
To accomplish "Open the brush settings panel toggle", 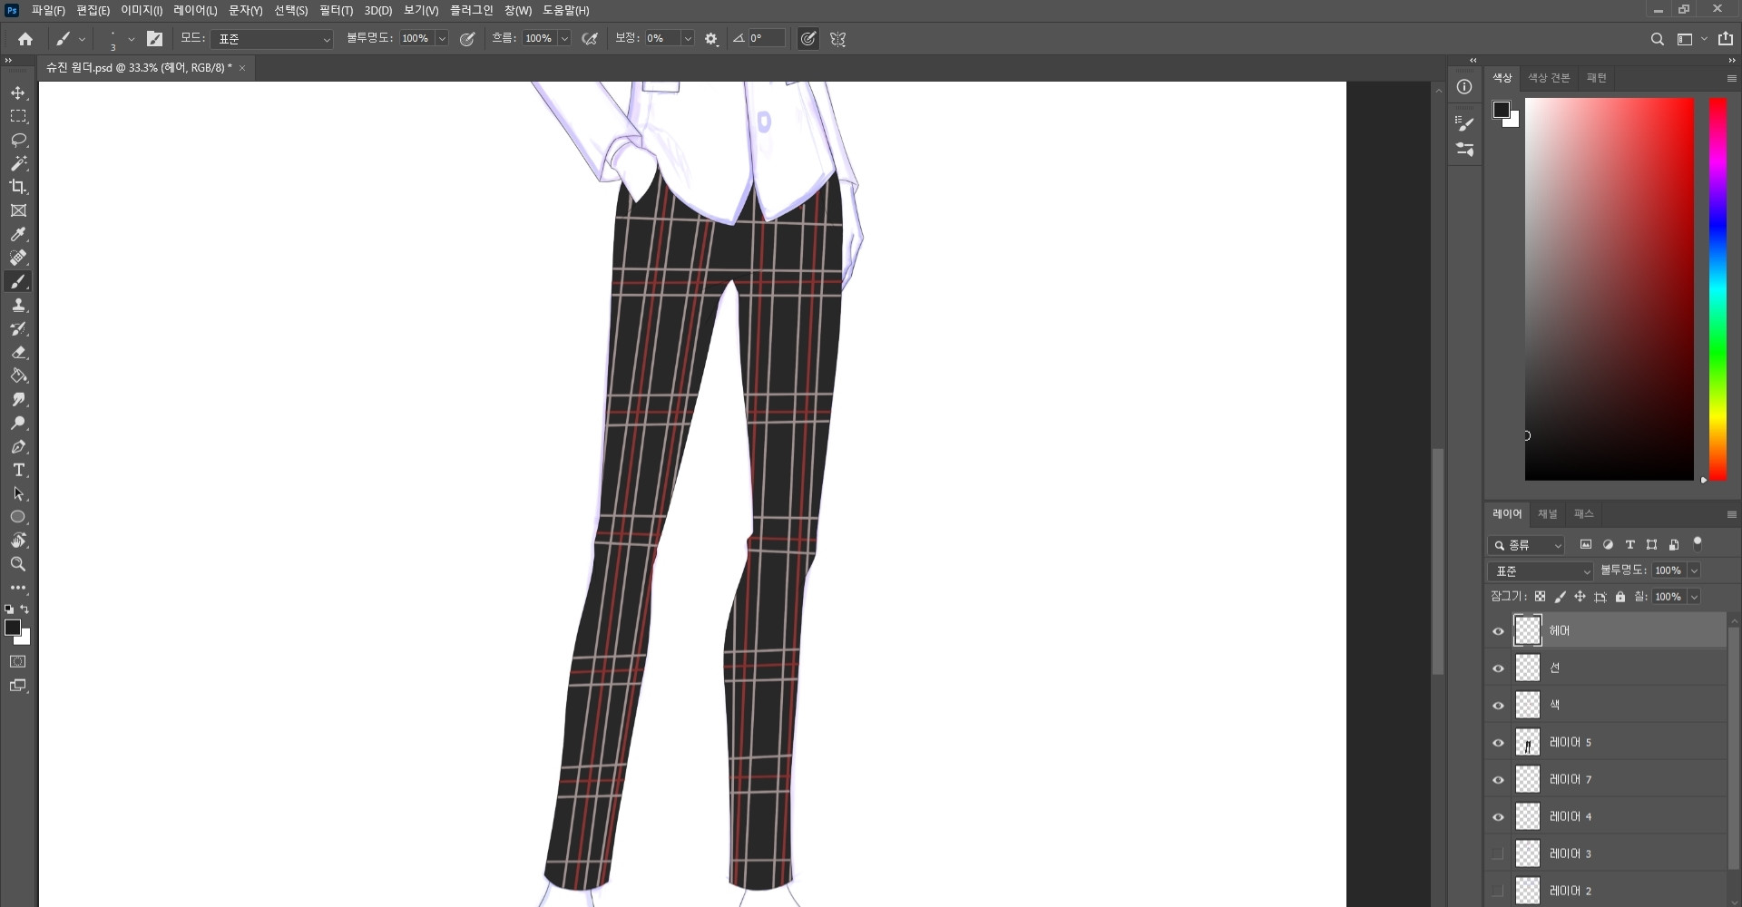I will [154, 39].
